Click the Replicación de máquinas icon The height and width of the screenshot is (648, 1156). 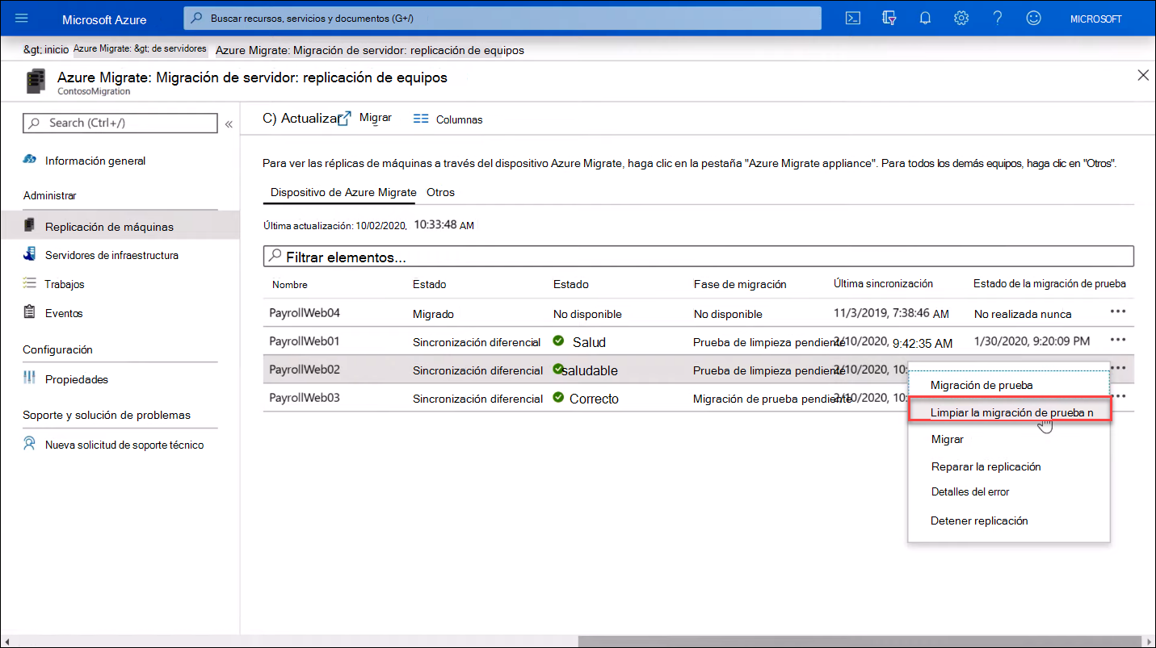(30, 225)
